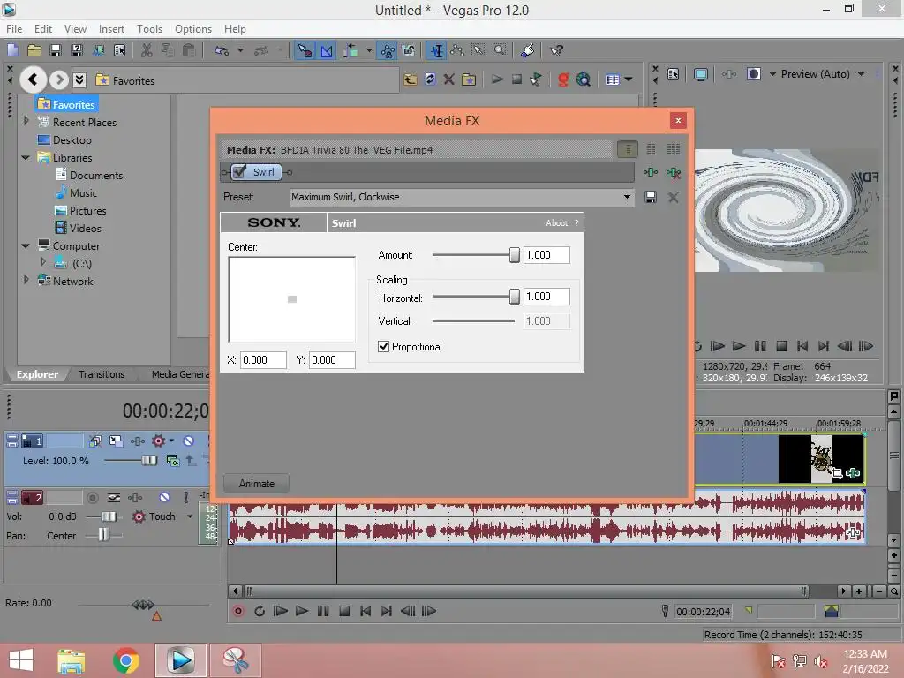Image resolution: width=904 pixels, height=678 pixels.
Task: Click the Video Preview on External Monitor icon
Action: 700,74
